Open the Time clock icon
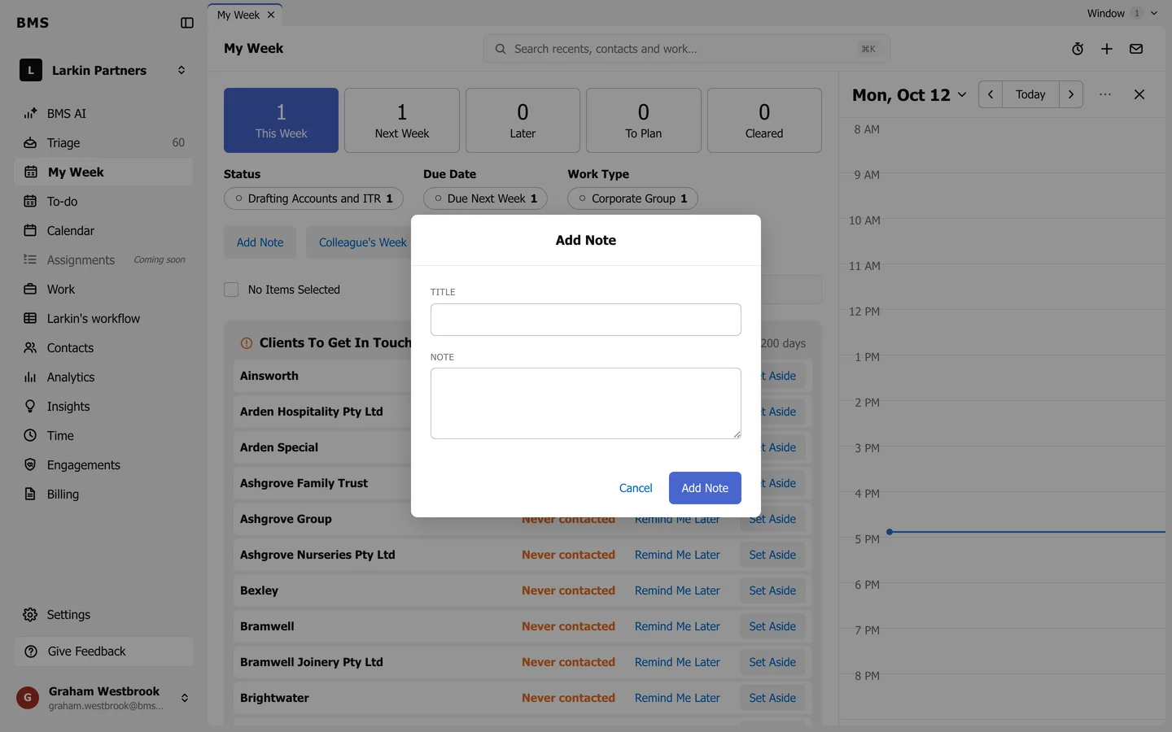 pos(30,436)
